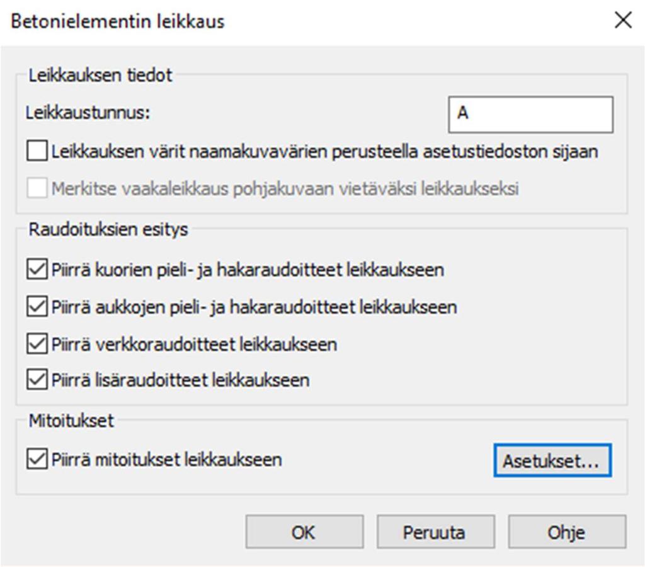Cancel with the Peruuta button
This screenshot has height=567, width=645.
(436, 532)
